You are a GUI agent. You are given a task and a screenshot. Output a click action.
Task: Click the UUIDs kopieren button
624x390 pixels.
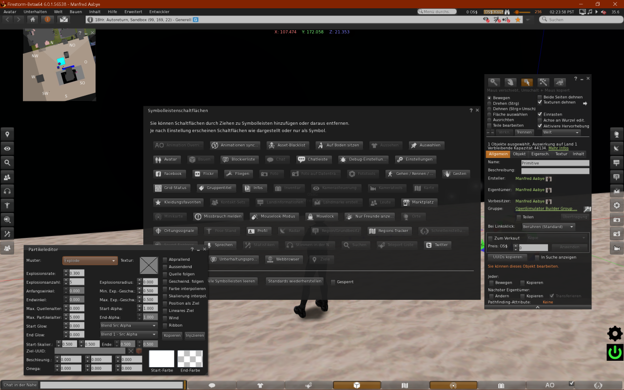[x=507, y=257]
